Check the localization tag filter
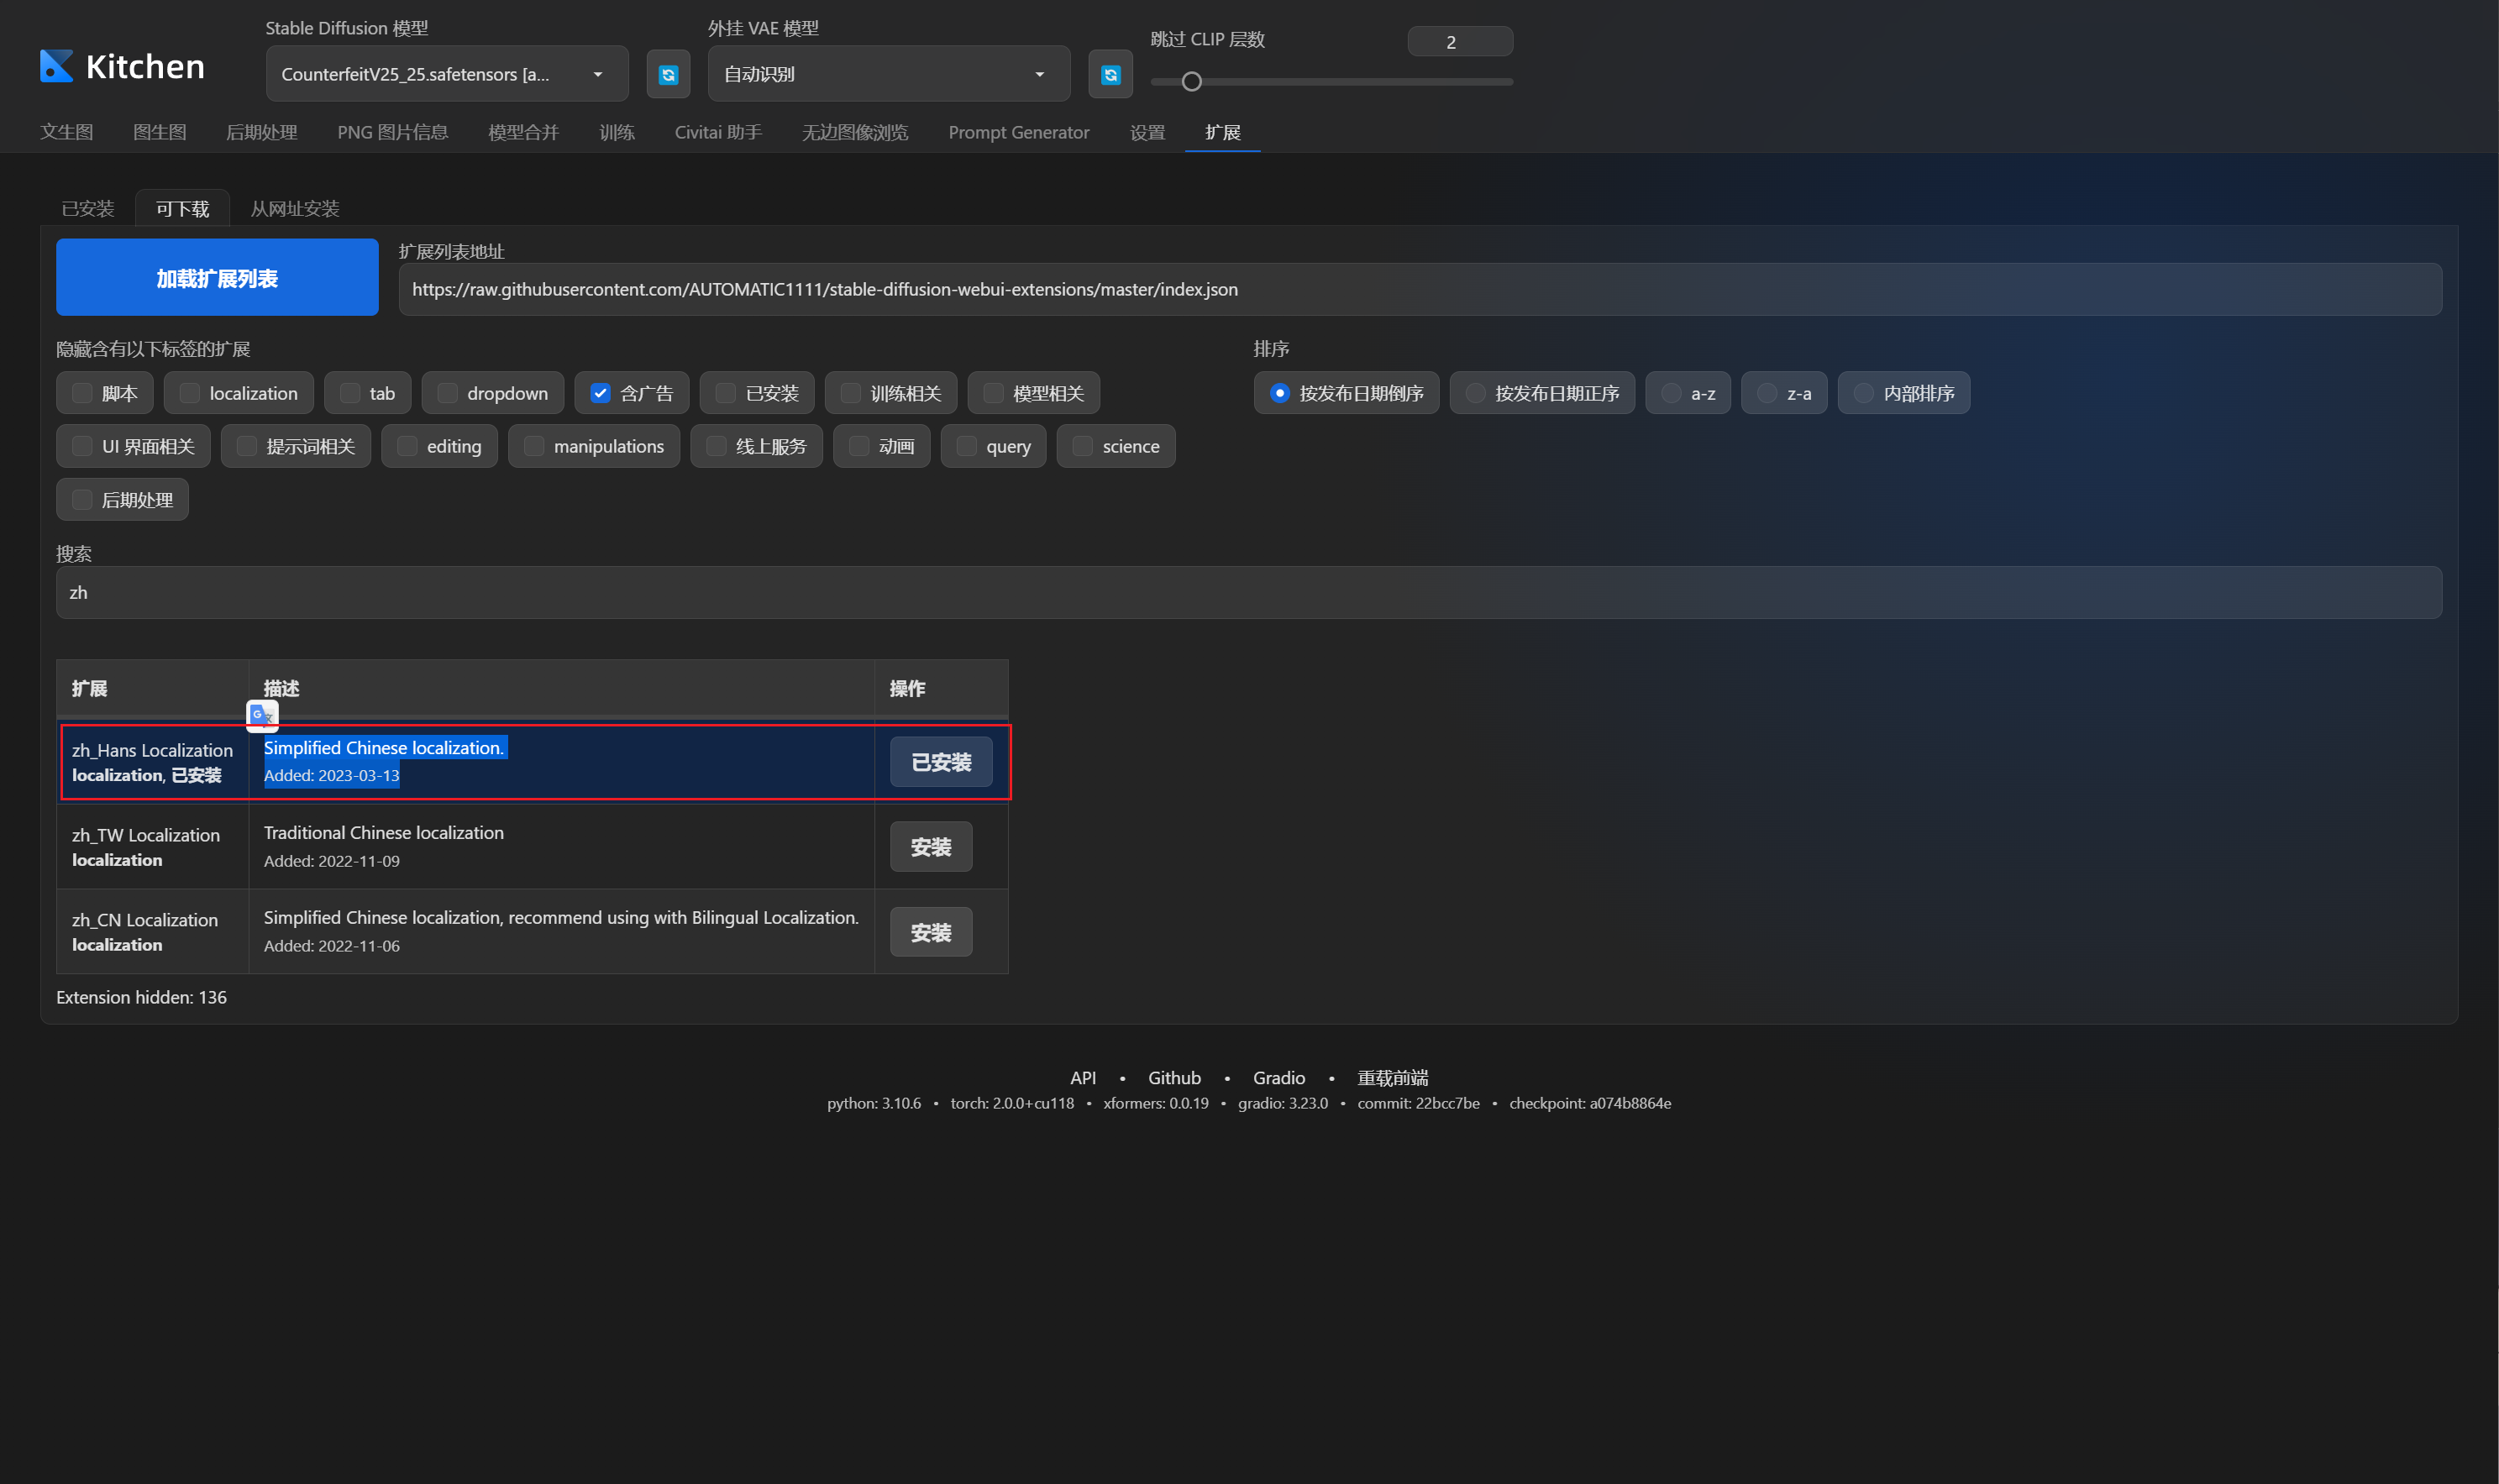Screen dimensions: 2499x1484 190,393
